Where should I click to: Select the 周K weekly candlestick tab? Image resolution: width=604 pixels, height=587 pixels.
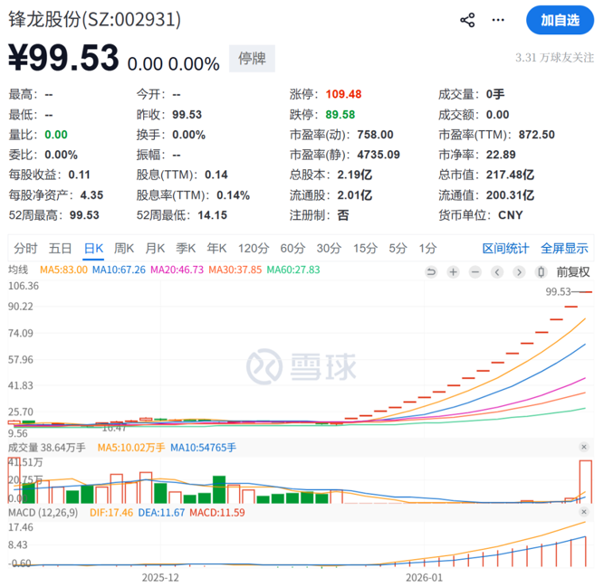pyautogui.click(x=124, y=248)
